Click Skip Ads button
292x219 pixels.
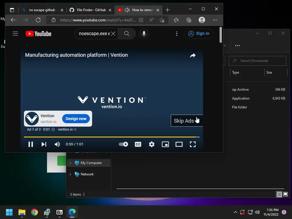tap(187, 121)
